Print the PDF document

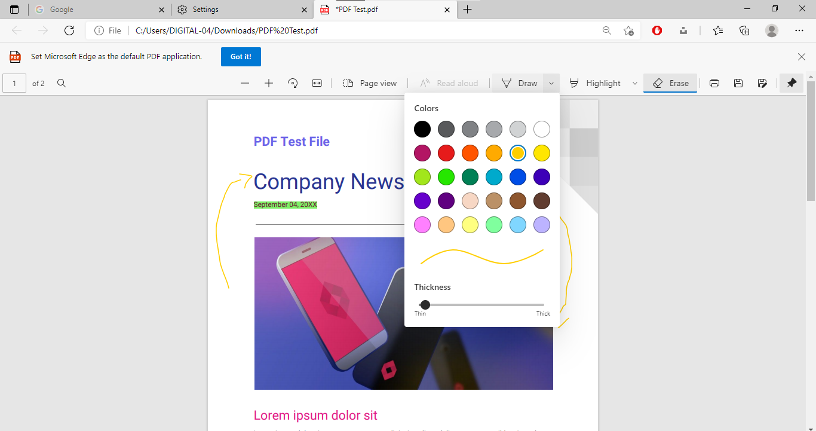(714, 83)
